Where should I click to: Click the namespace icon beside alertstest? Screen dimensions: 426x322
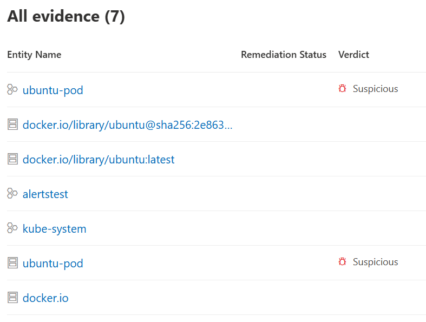pyautogui.click(x=12, y=193)
